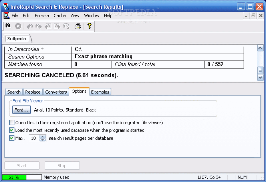
Task: Click the next match binoculars-right icon
Action: pyautogui.click(x=38, y=26)
